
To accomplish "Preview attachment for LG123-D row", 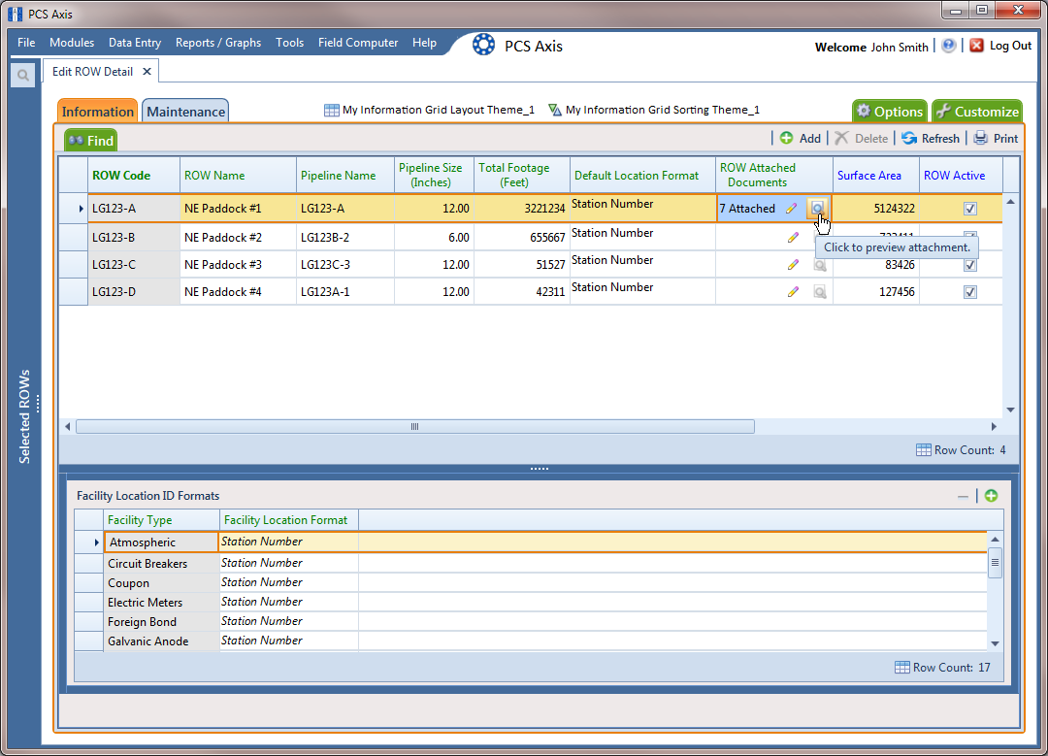I will coord(819,292).
